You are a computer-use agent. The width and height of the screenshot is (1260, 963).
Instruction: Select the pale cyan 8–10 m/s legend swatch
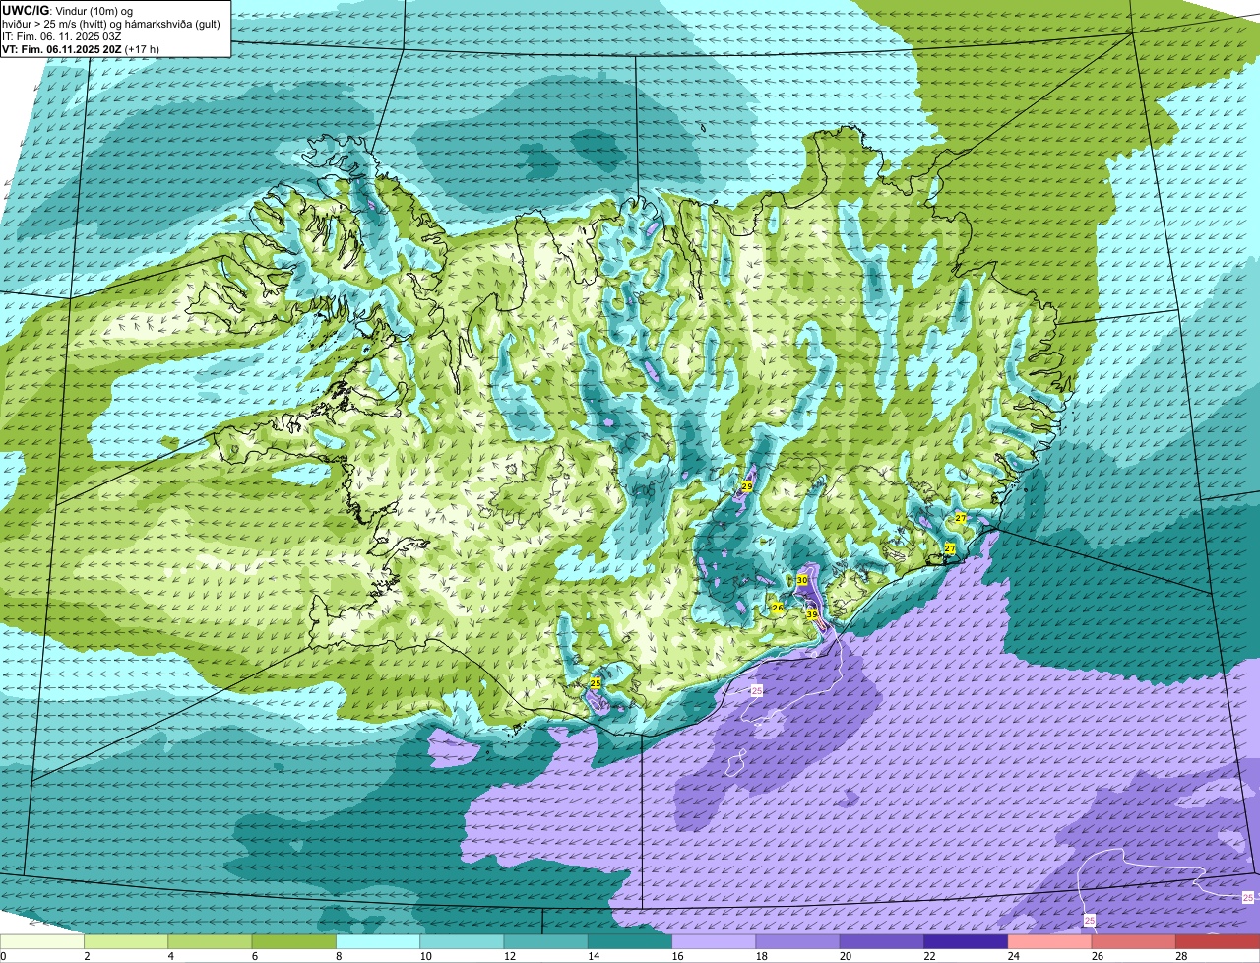click(x=378, y=941)
